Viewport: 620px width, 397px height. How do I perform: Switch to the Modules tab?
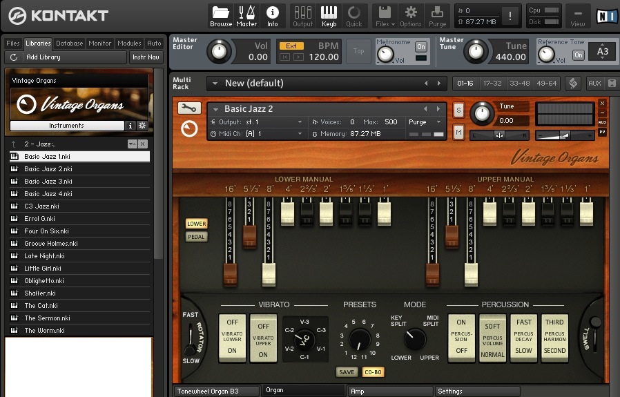coord(129,43)
